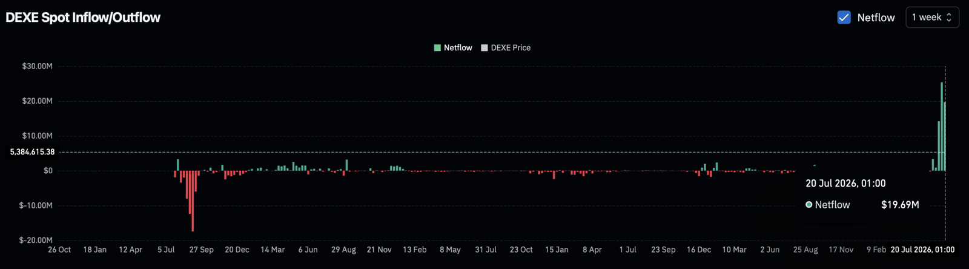Screen dimensions: 969x269
Task: Click the 16 Dec x-axis label
Action: point(699,250)
